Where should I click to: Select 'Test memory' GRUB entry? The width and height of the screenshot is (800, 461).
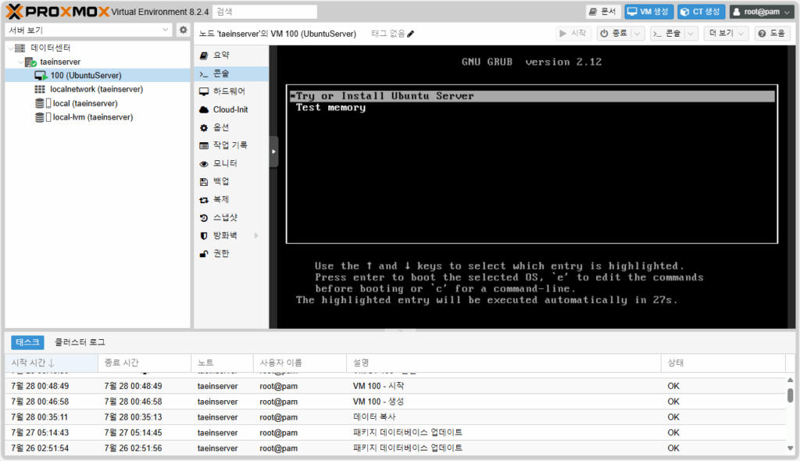pyautogui.click(x=331, y=108)
